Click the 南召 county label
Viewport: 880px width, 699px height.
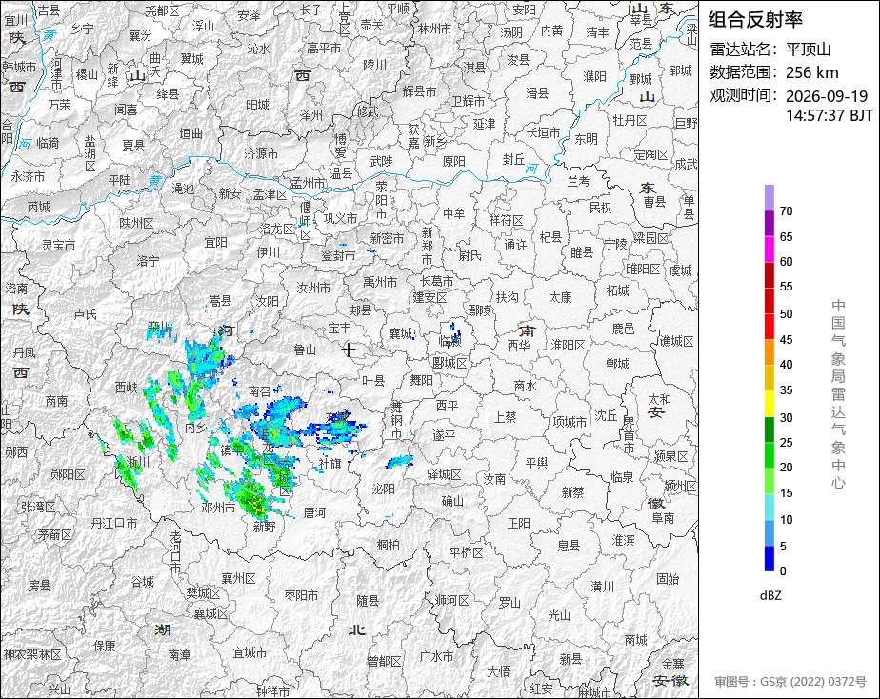259,391
